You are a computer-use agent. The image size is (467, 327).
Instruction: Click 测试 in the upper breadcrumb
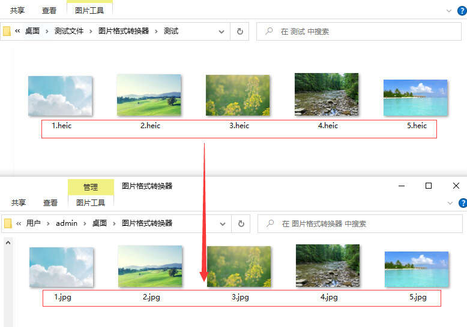coord(171,31)
